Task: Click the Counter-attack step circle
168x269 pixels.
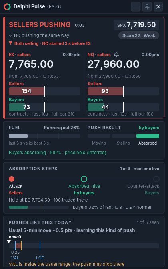Action: point(156,179)
